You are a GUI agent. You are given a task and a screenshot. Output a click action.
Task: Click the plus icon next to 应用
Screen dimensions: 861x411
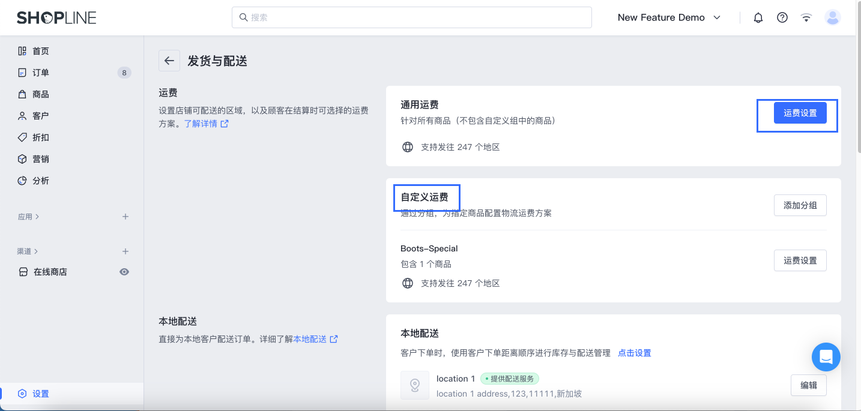125,217
